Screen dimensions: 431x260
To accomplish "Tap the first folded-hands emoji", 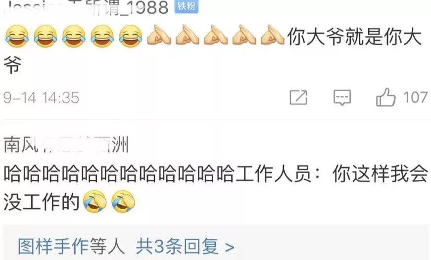I will [x=159, y=35].
